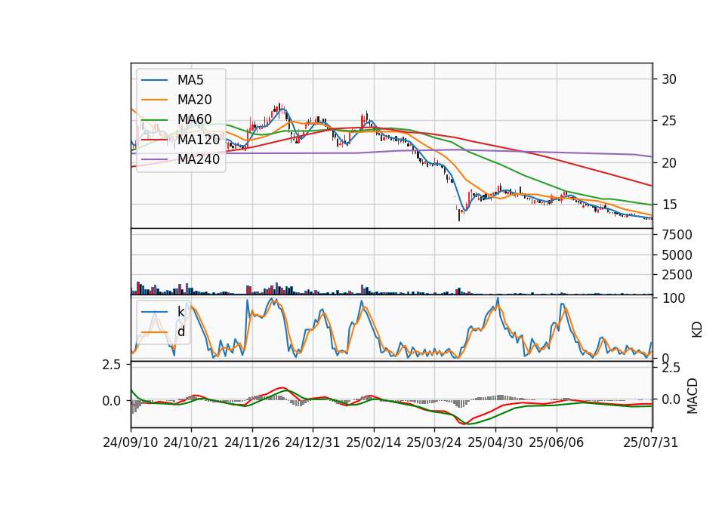Click the KD axis value 100
The width and height of the screenshot is (725, 521).
pyautogui.click(x=673, y=298)
